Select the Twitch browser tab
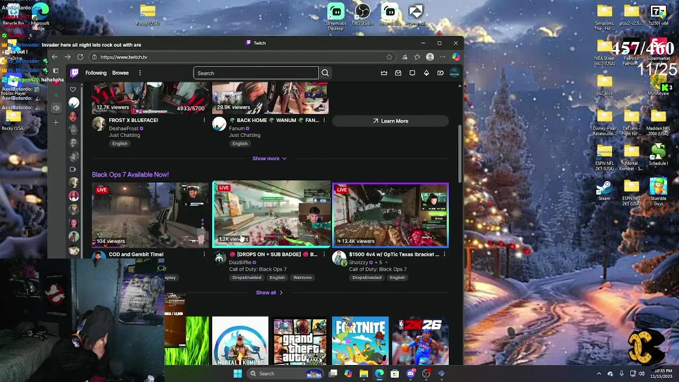Viewport: 679px width, 382px height. pyautogui.click(x=256, y=43)
